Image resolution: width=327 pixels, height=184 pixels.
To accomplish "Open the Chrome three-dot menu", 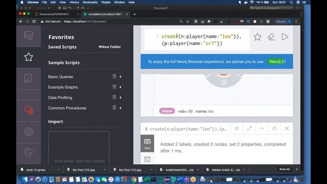I will pyautogui.click(x=296, y=21).
